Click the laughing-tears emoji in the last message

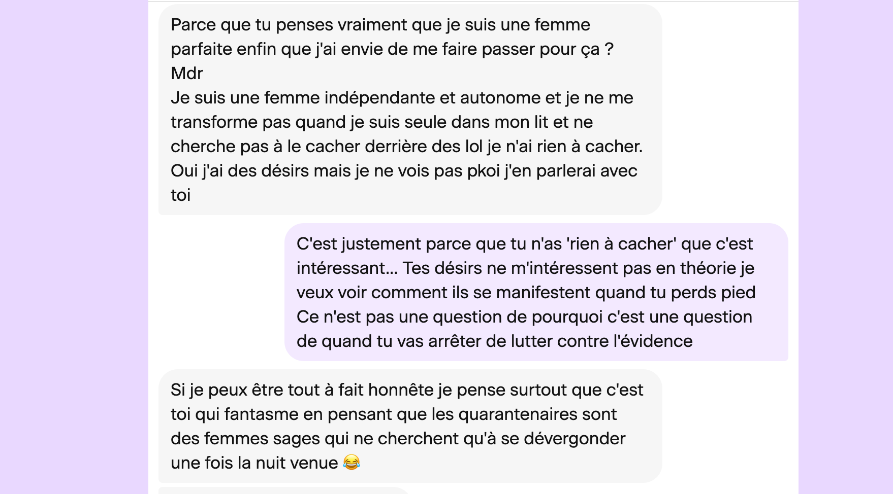[352, 462]
